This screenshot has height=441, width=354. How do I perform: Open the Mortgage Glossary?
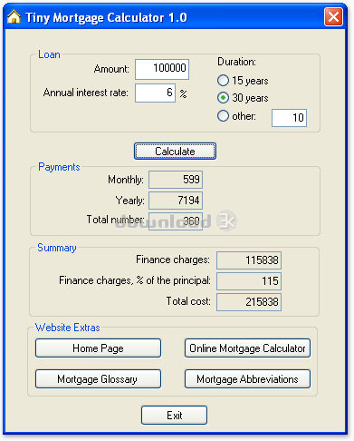click(98, 379)
